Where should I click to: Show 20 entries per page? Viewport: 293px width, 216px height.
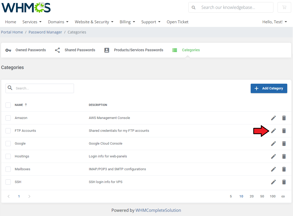click(252, 196)
